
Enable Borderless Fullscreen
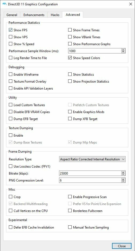click(70, 211)
